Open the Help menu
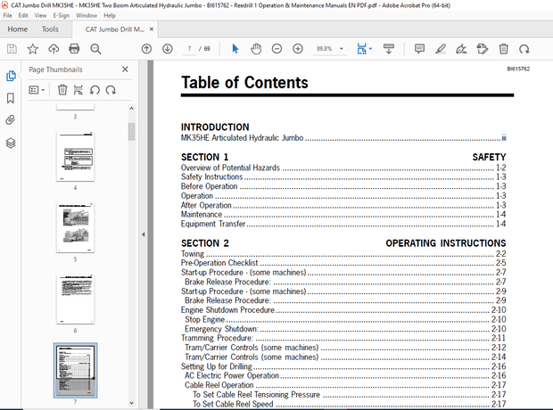 (x=110, y=15)
